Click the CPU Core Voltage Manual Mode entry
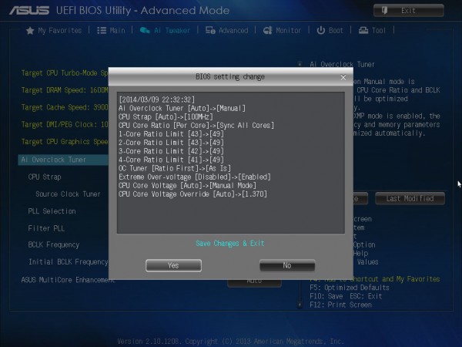This screenshot has height=347, width=462. click(x=187, y=185)
